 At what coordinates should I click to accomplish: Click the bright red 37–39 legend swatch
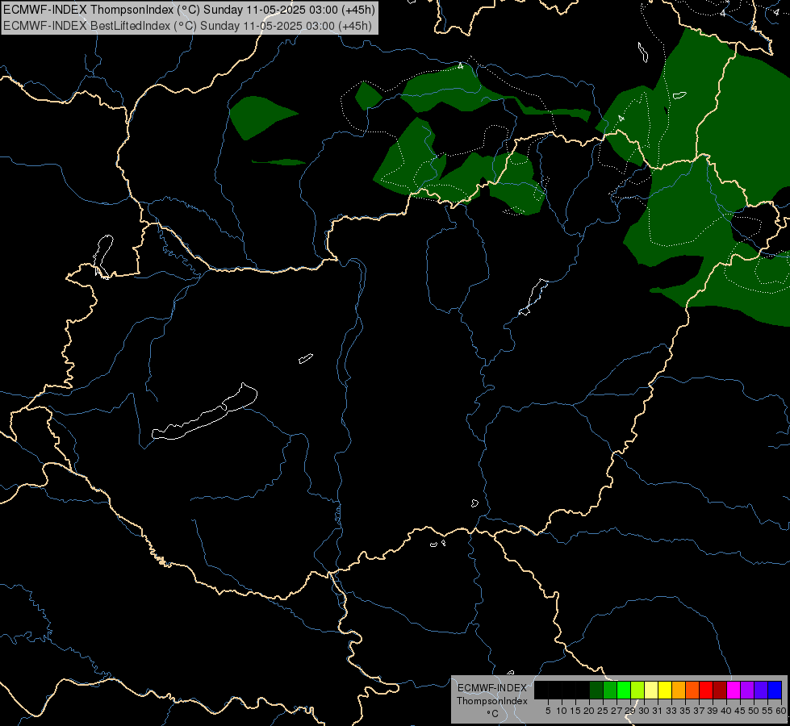coord(706,691)
